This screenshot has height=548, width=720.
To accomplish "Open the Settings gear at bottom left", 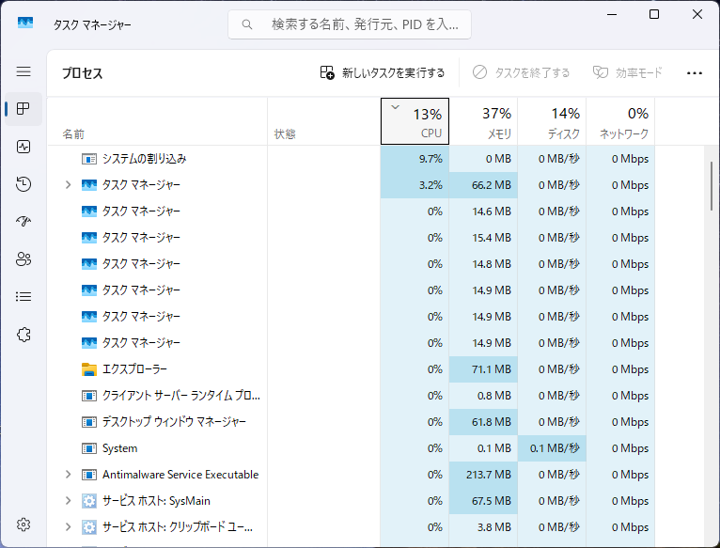I will 23,524.
